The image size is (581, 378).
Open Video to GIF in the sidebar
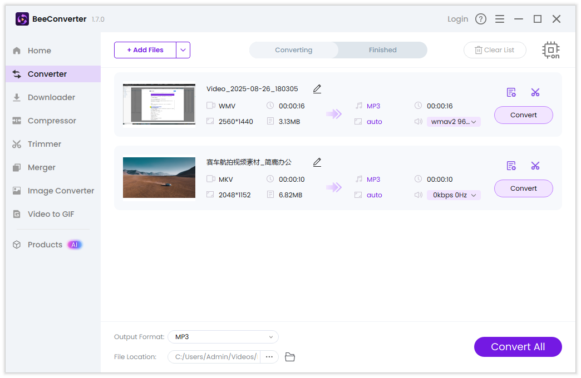coord(51,214)
